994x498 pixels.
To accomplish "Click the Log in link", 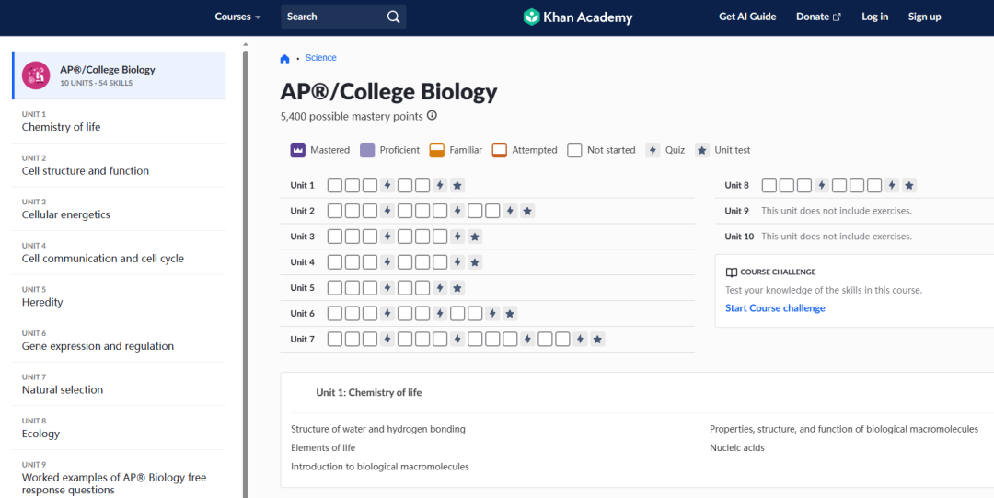I will coord(875,17).
